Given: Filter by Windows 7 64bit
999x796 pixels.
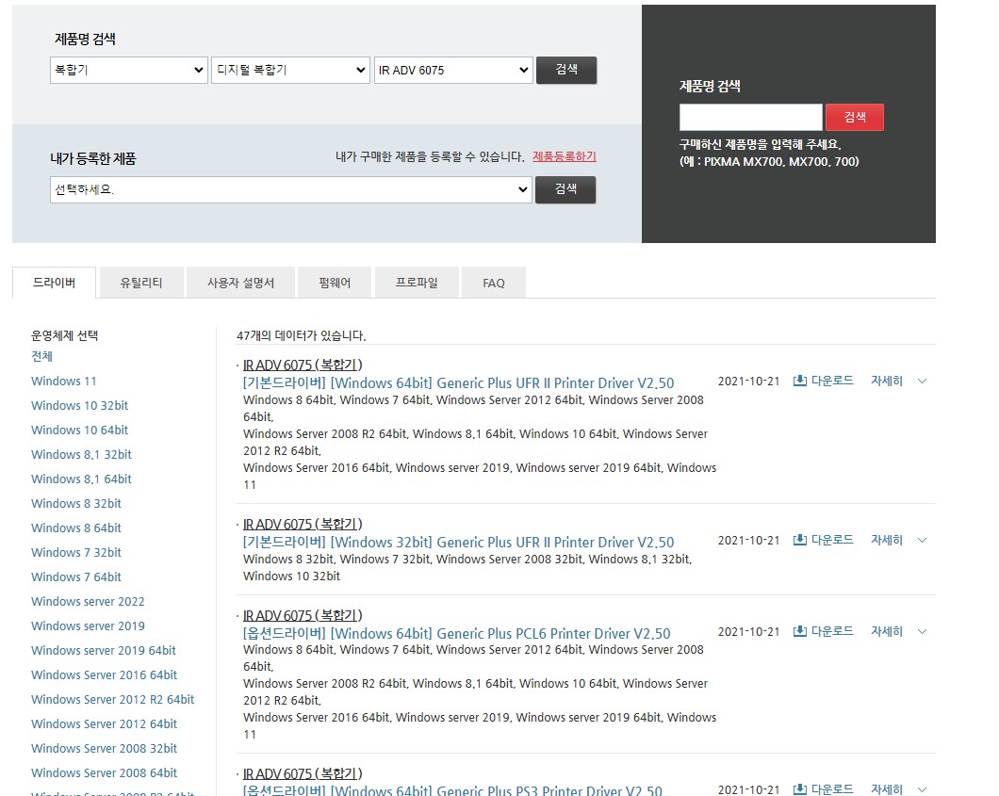Looking at the screenshot, I should tap(76, 577).
